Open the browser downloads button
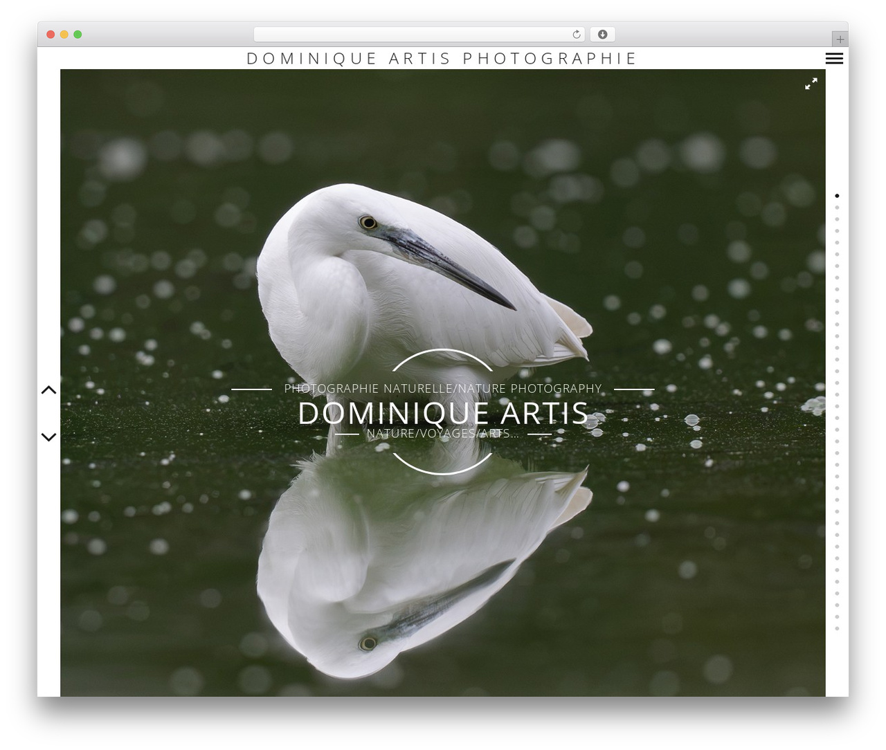Viewport: 886px width, 750px height. point(602,35)
